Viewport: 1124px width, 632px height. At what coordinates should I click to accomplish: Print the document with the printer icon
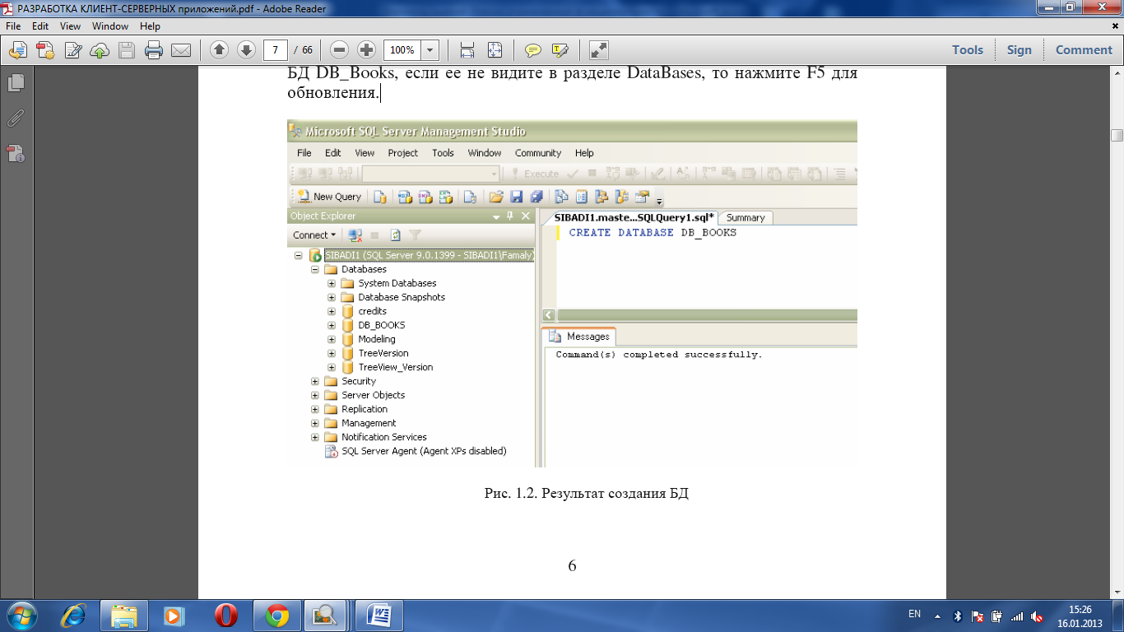[154, 50]
